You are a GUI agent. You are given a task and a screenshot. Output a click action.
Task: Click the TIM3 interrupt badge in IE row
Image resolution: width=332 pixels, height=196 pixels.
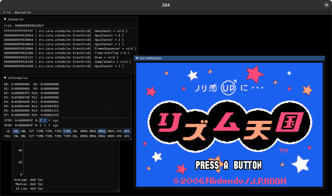click(67, 131)
